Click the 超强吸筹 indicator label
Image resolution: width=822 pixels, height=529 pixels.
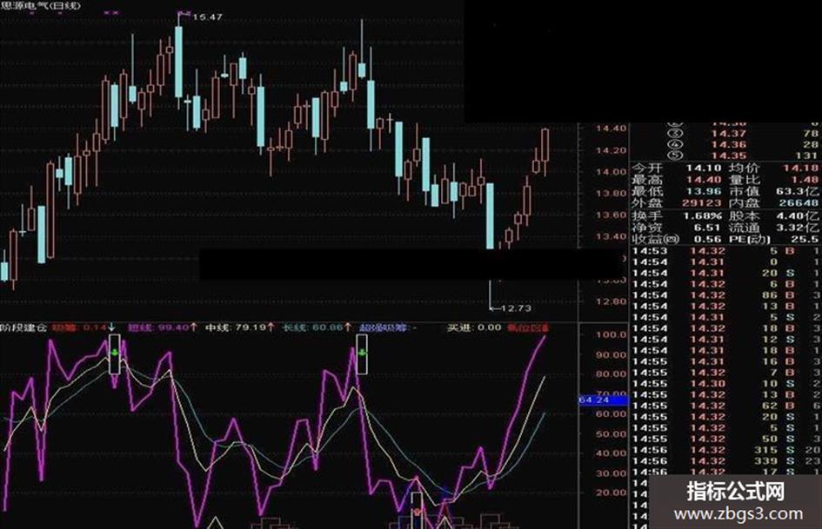pos(384,327)
